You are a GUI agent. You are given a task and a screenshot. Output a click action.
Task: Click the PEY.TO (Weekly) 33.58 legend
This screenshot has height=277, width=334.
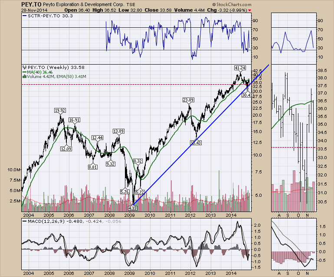point(56,67)
